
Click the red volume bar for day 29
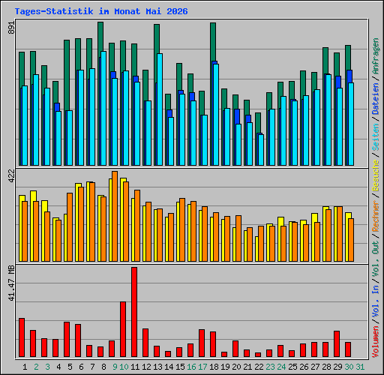coord(337,343)
